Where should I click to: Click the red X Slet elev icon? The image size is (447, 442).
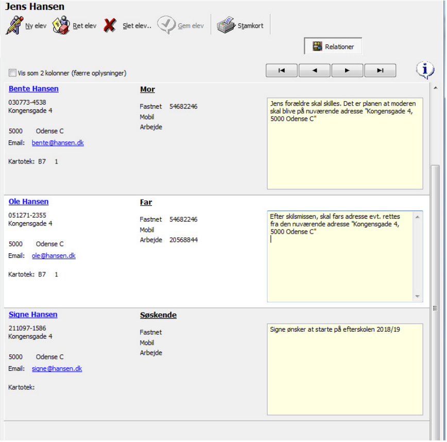click(110, 25)
